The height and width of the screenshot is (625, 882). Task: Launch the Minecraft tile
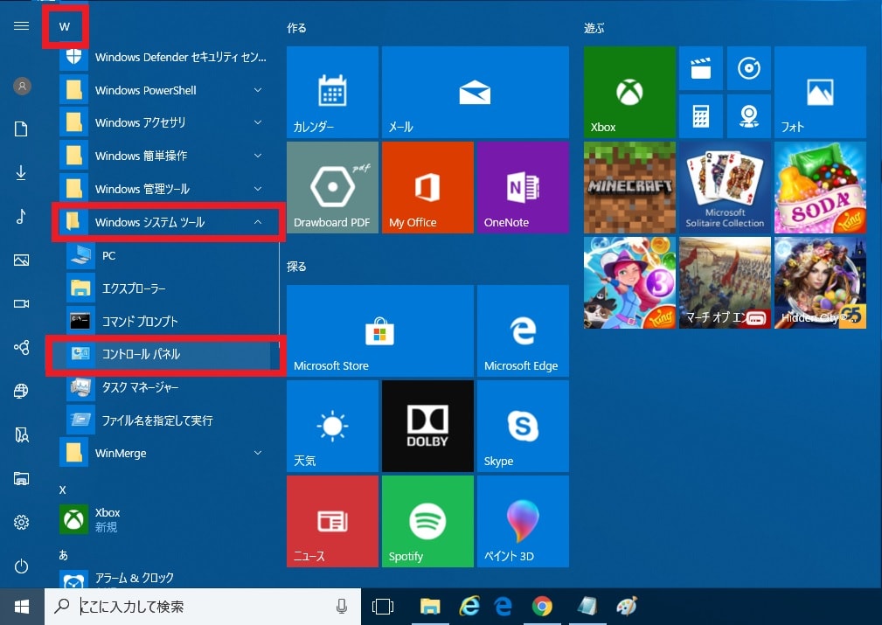click(629, 187)
